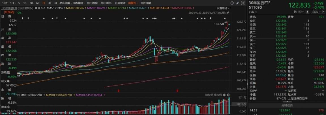Select the 卖一 122.839 ask row
Image resolution: width=326 pixels, height=115 pixels.
(287, 36)
